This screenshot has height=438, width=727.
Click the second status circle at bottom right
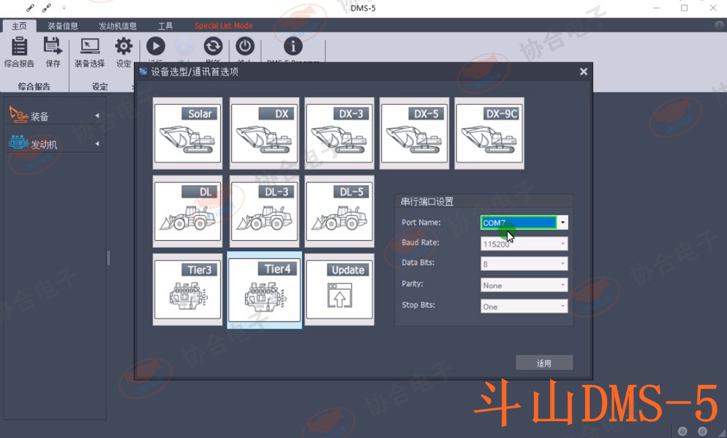point(702,431)
